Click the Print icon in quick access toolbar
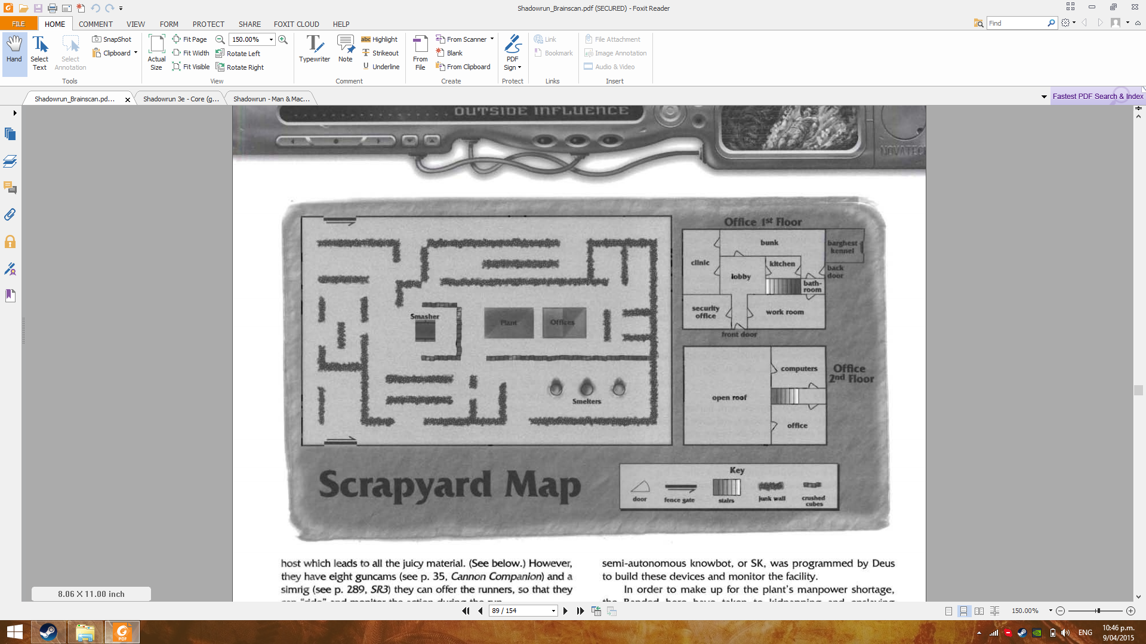Image resolution: width=1146 pixels, height=644 pixels. click(53, 8)
